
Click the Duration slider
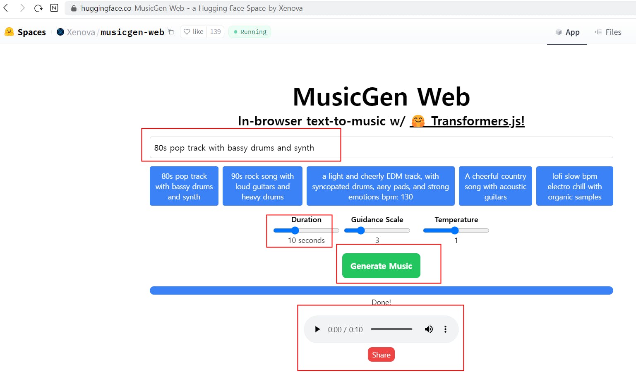306,230
